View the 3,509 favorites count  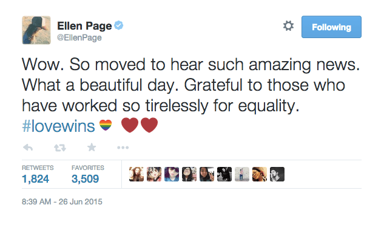pyautogui.click(x=85, y=179)
